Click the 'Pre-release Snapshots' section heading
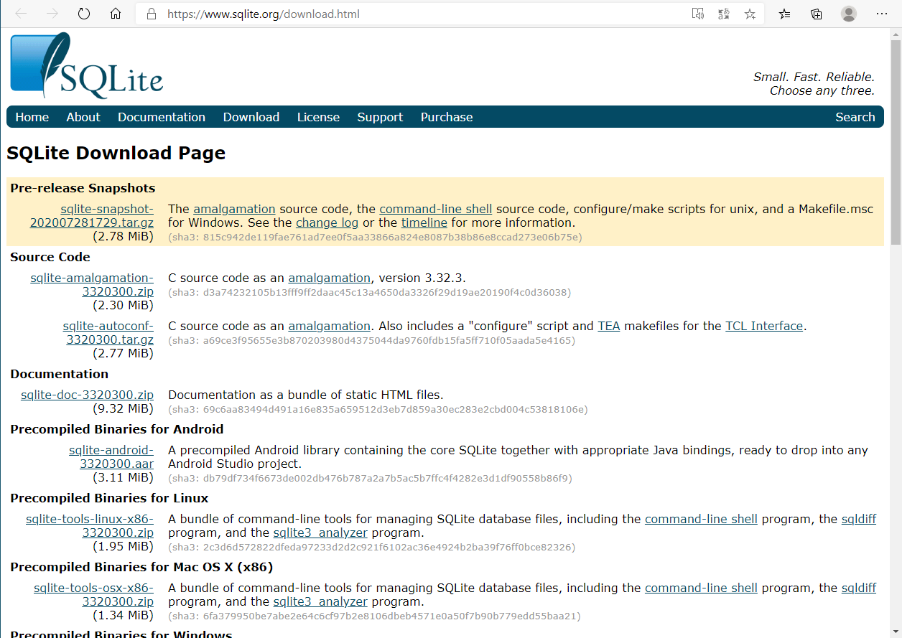Screen dimensions: 902x638 click(x=83, y=188)
